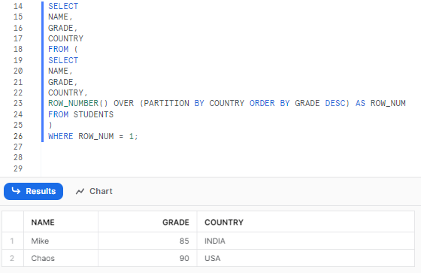
Task: Select result row number 1
Action: [12, 241]
